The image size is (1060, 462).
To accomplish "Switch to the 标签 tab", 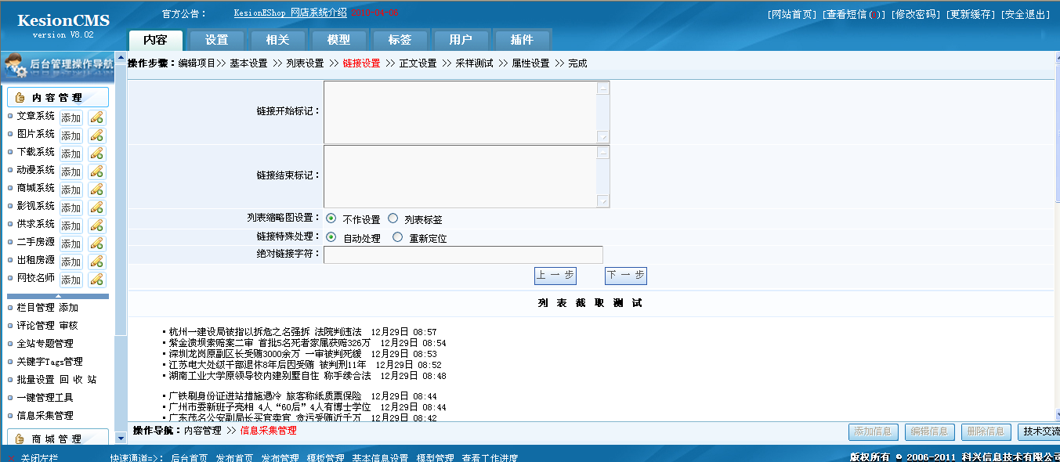I will pos(400,40).
